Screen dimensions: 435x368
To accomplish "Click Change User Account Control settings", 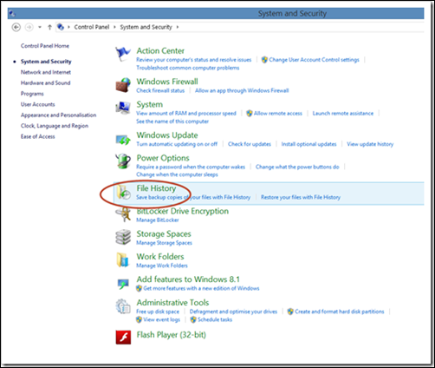I will [x=314, y=60].
